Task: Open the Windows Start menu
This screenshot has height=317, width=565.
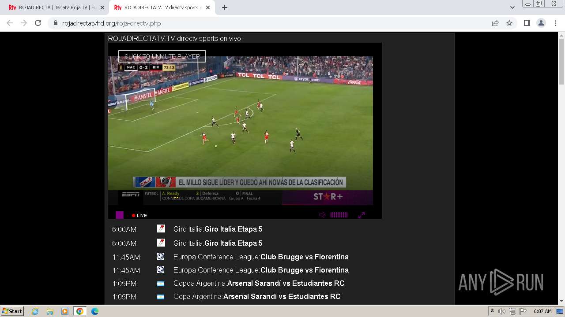Action: point(12,311)
